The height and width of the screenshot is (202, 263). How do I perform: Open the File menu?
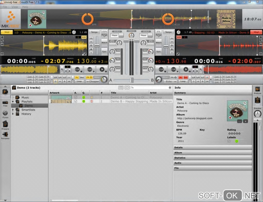(5, 7)
